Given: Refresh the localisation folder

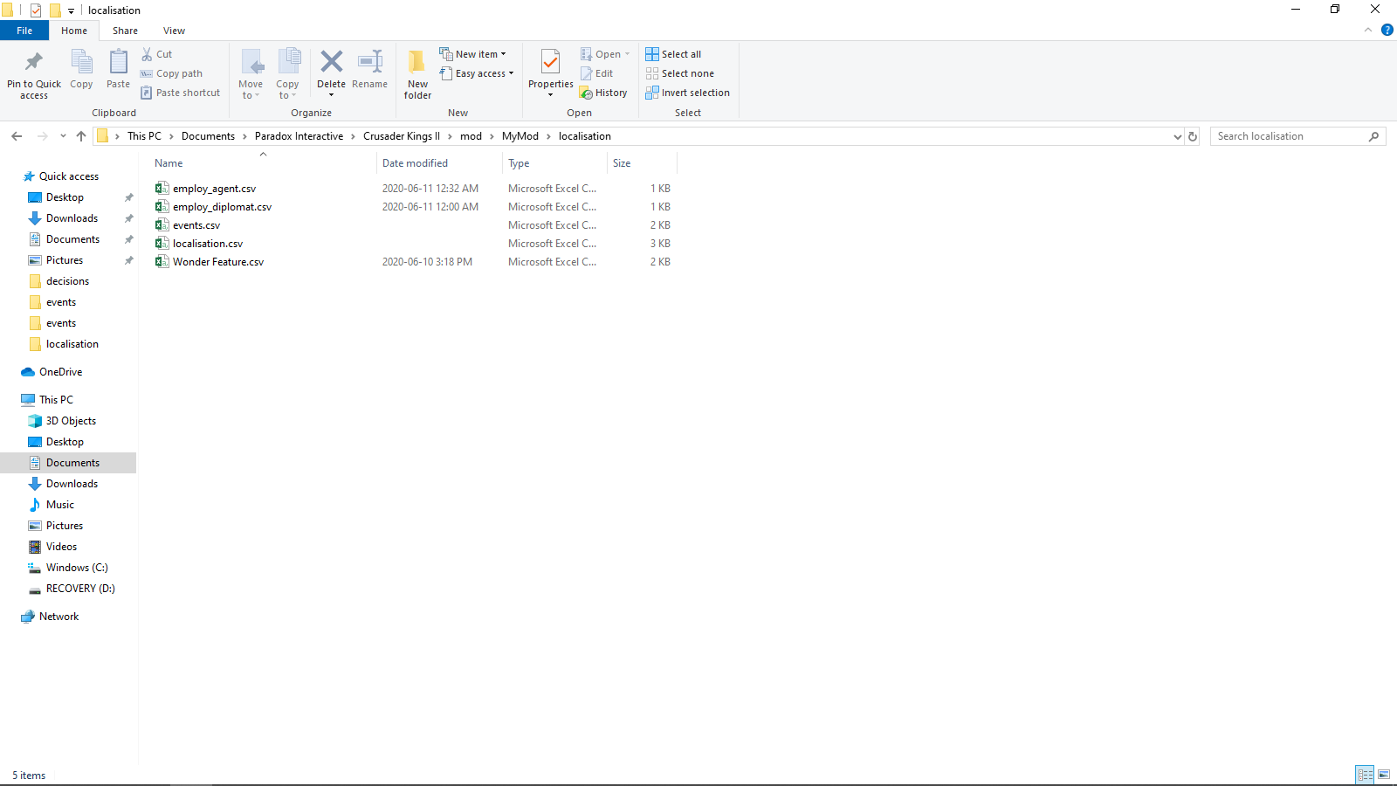Looking at the screenshot, I should point(1193,136).
